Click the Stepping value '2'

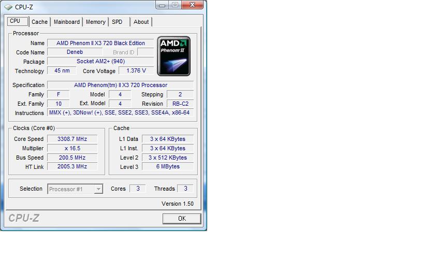point(180,95)
